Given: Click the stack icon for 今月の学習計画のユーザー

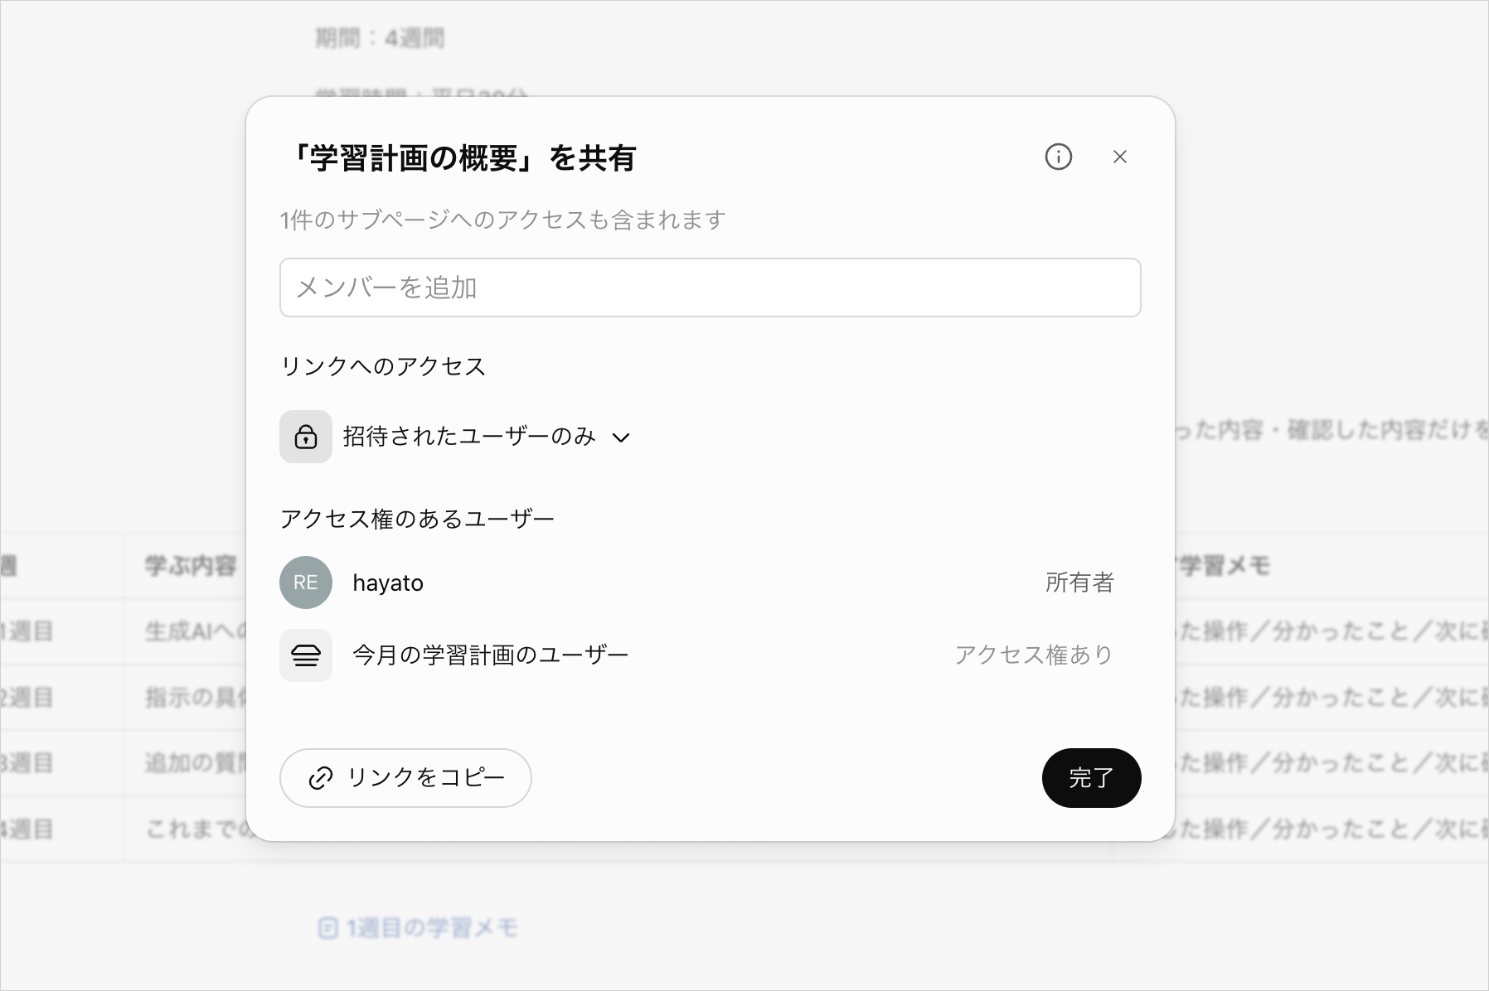Looking at the screenshot, I should coord(306,655).
